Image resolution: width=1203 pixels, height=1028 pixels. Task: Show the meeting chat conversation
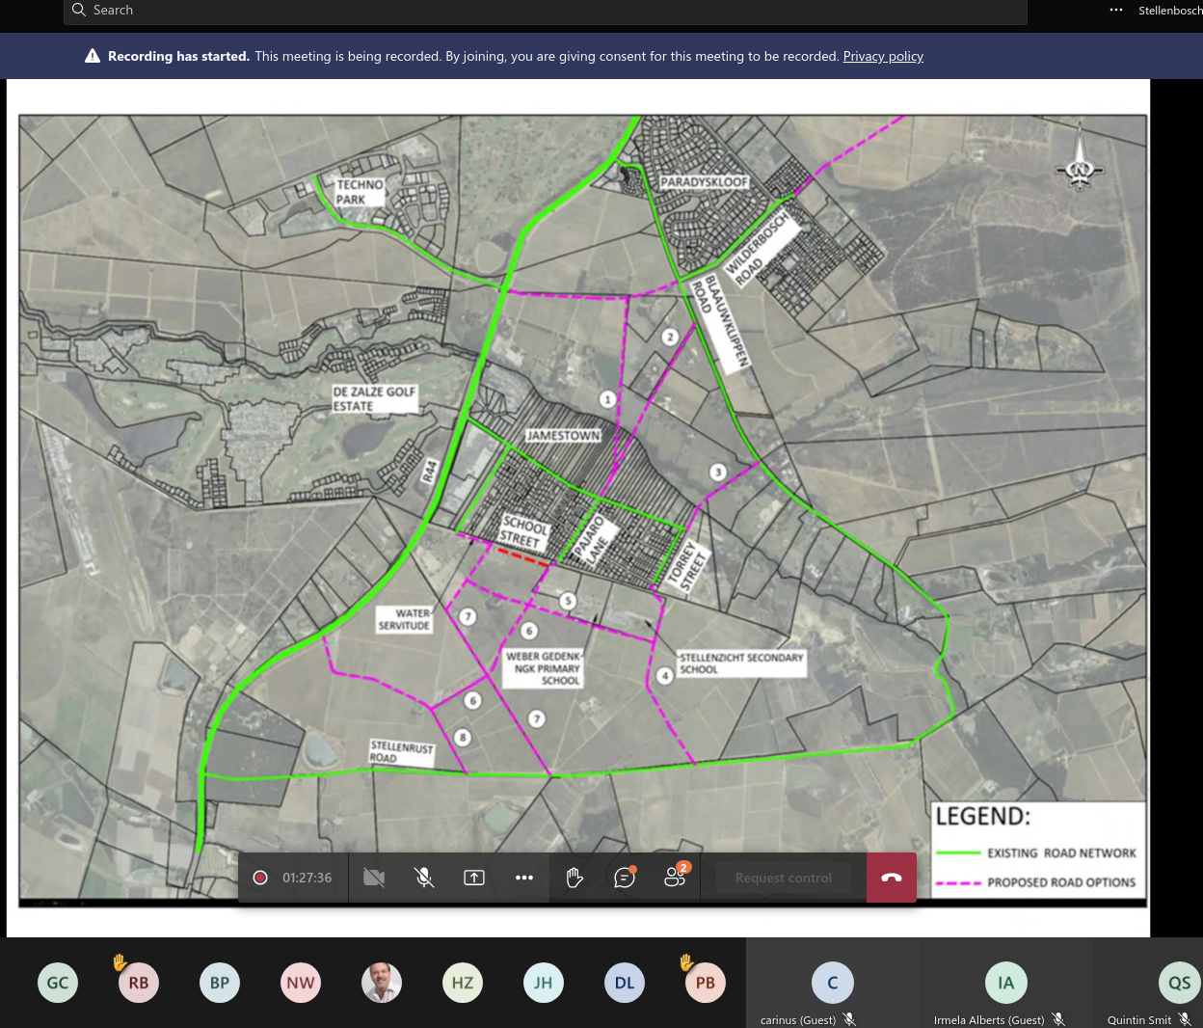625,878
